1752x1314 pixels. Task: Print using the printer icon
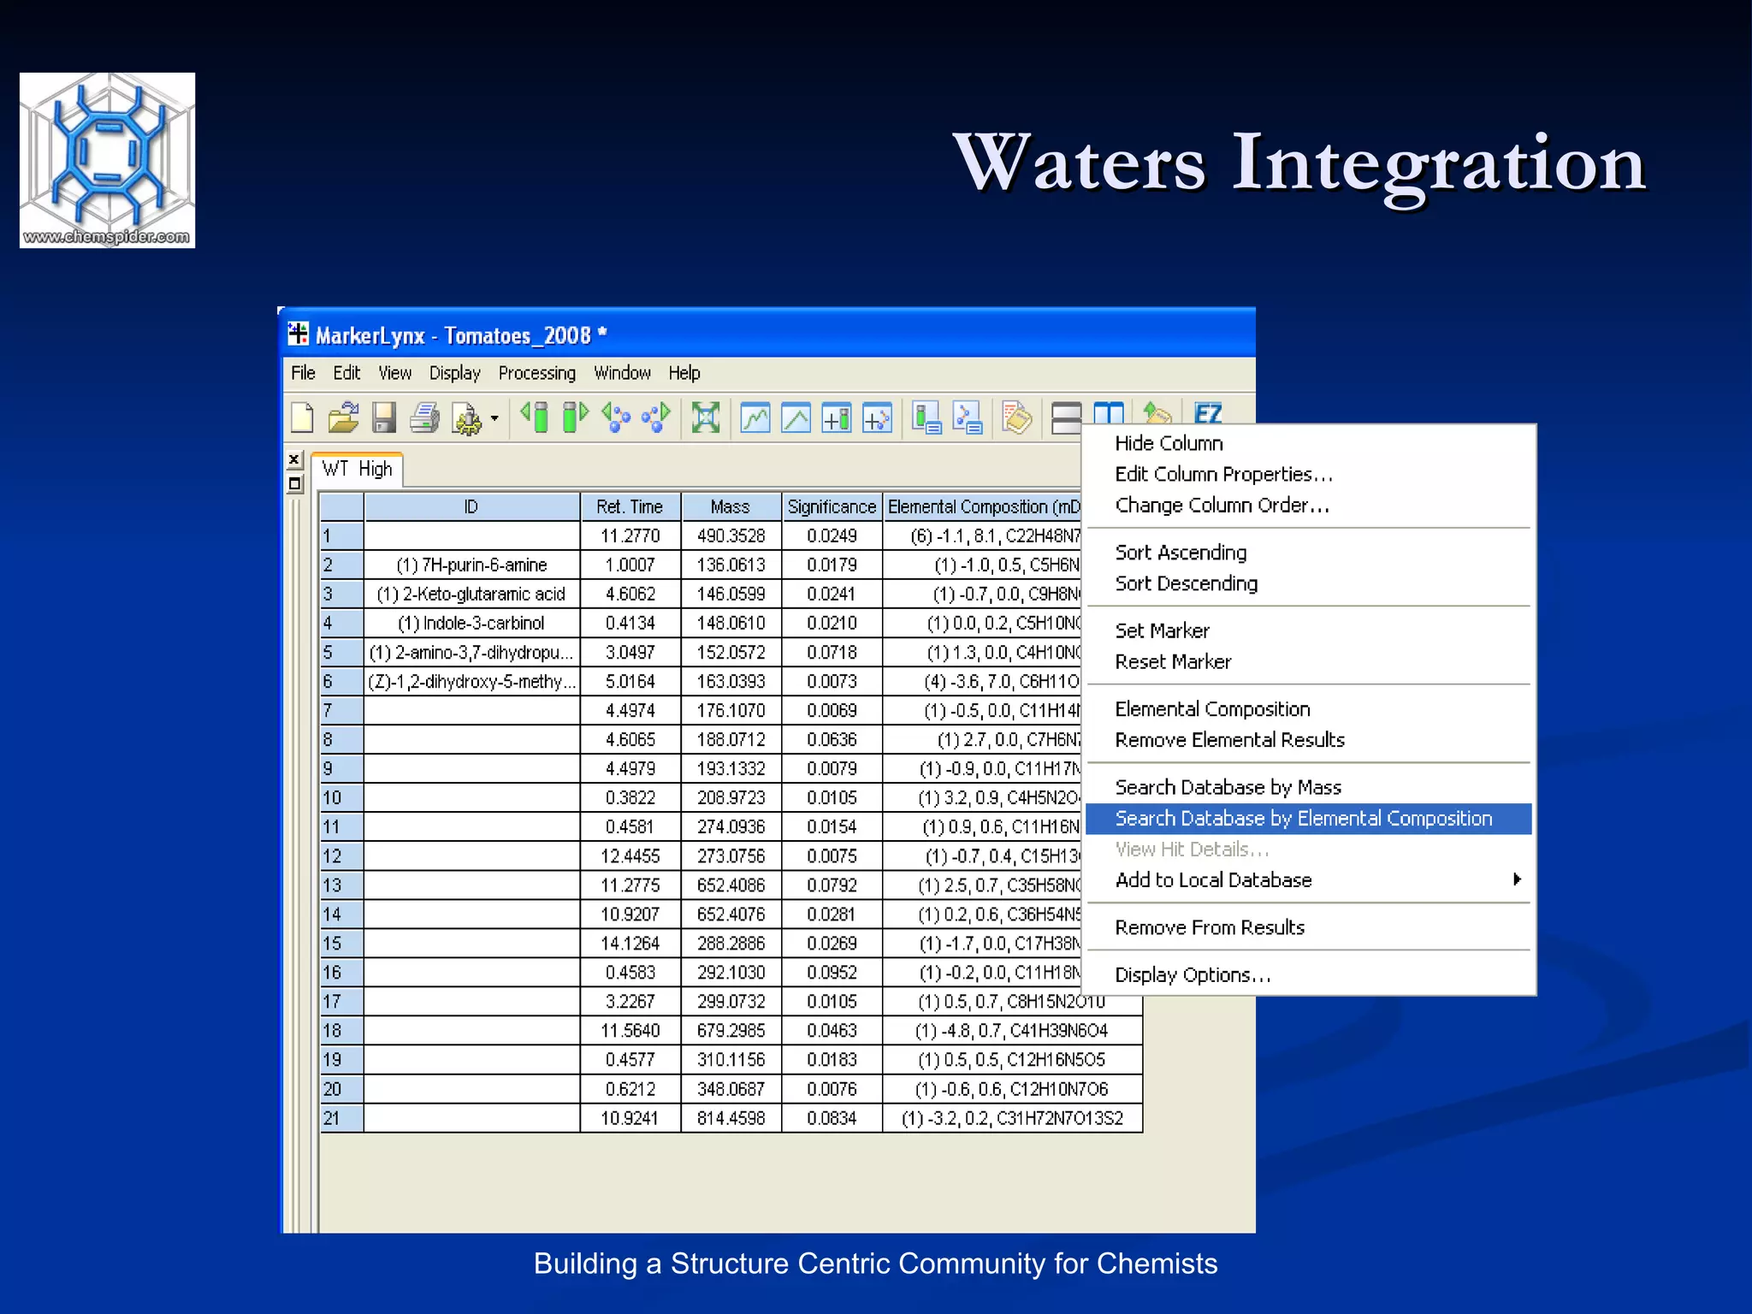pos(424,418)
